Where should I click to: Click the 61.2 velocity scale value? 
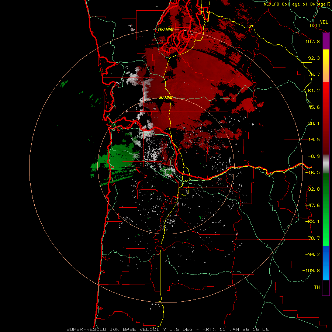pyautogui.click(x=314, y=91)
